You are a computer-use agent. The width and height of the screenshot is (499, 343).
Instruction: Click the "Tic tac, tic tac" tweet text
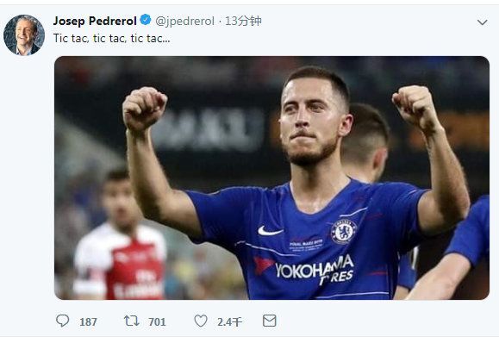pos(111,38)
